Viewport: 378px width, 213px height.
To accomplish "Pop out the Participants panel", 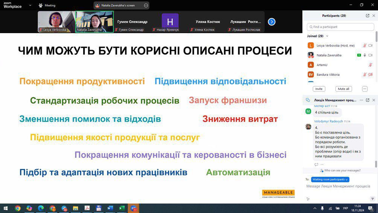I will 367,16.
